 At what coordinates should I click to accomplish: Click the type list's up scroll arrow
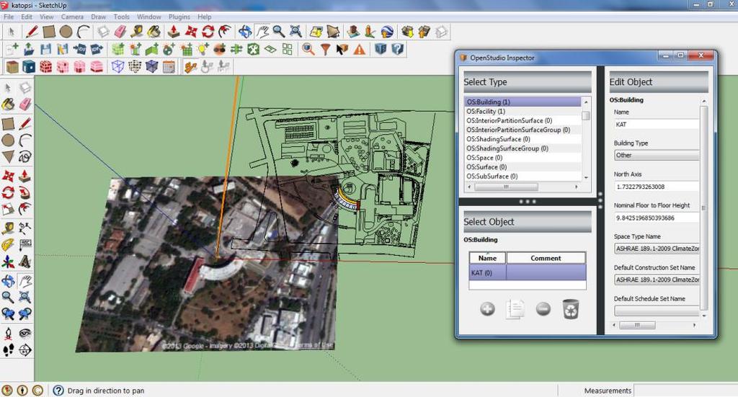coord(586,102)
